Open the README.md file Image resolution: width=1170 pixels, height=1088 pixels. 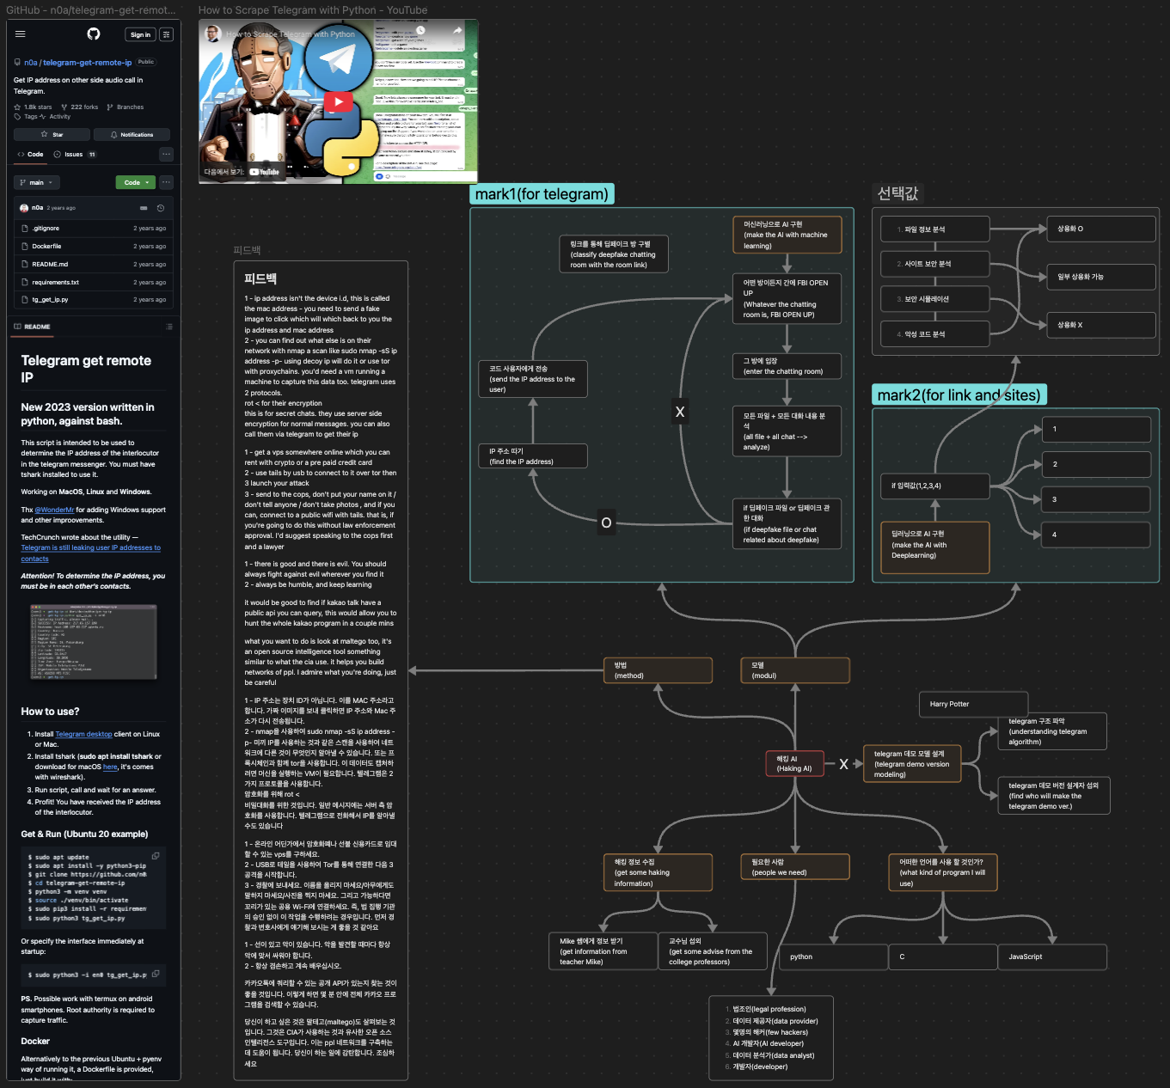click(50, 265)
